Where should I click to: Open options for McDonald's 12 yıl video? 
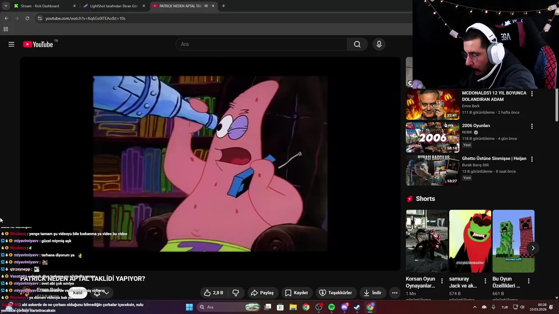tap(531, 94)
